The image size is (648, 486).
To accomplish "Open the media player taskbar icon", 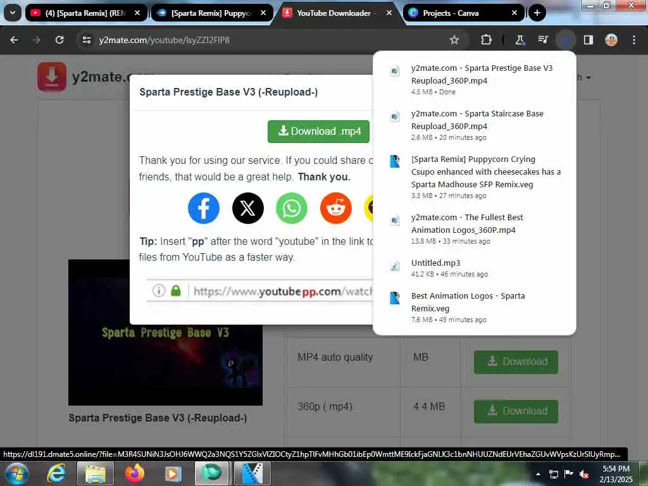I will (x=173, y=473).
